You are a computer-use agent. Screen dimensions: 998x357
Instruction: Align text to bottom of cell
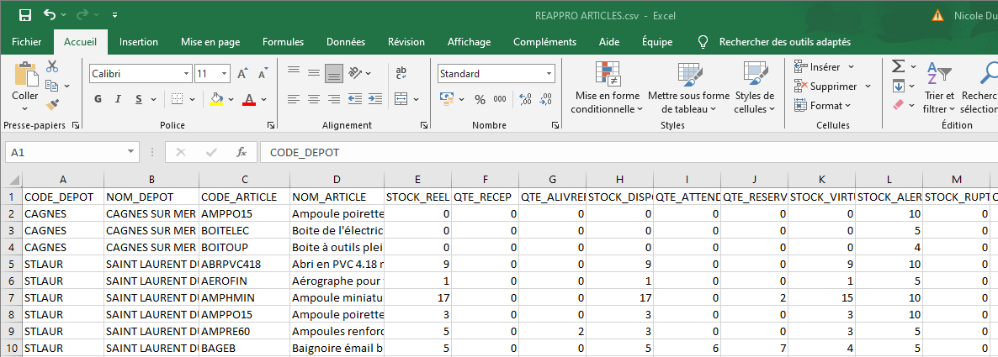click(333, 74)
